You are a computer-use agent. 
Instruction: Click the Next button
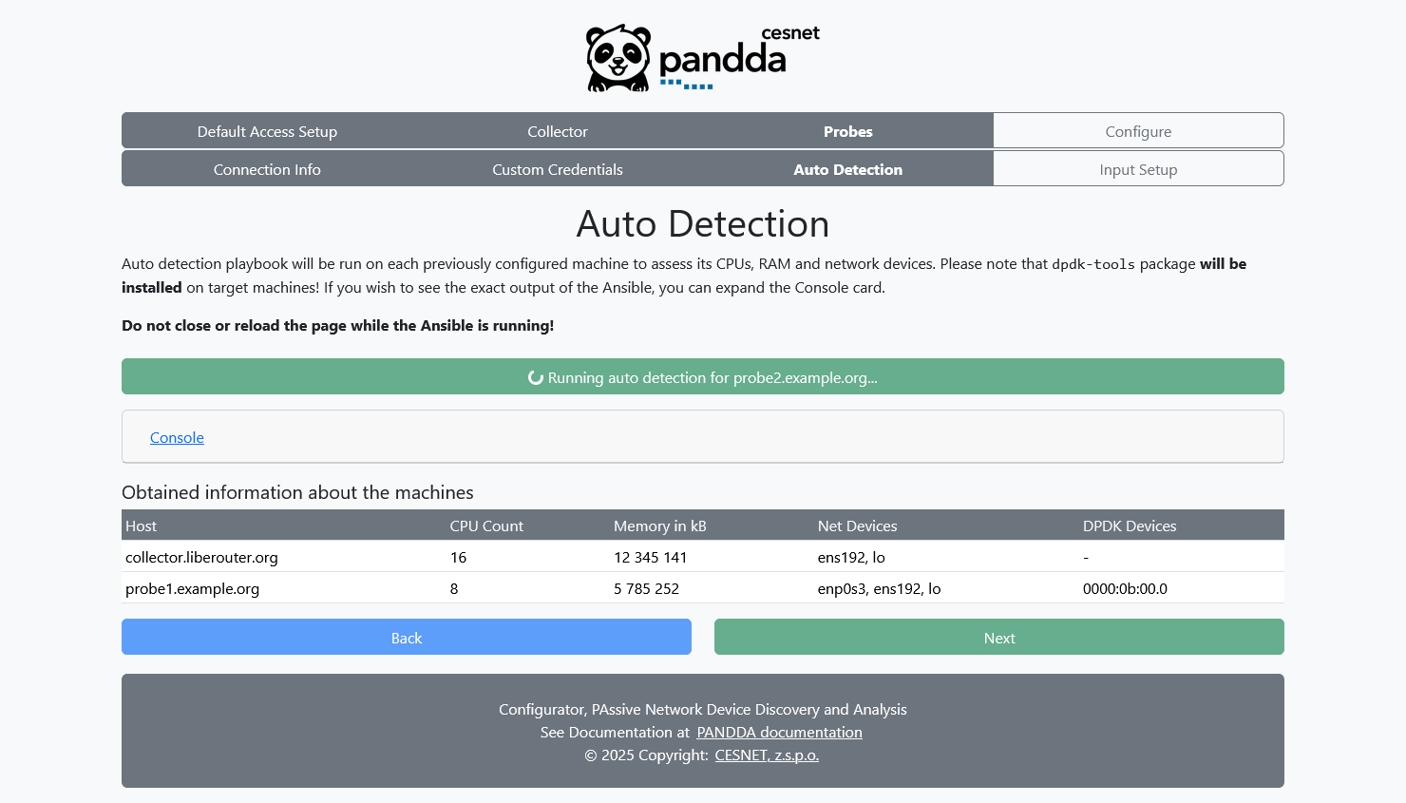coord(998,637)
